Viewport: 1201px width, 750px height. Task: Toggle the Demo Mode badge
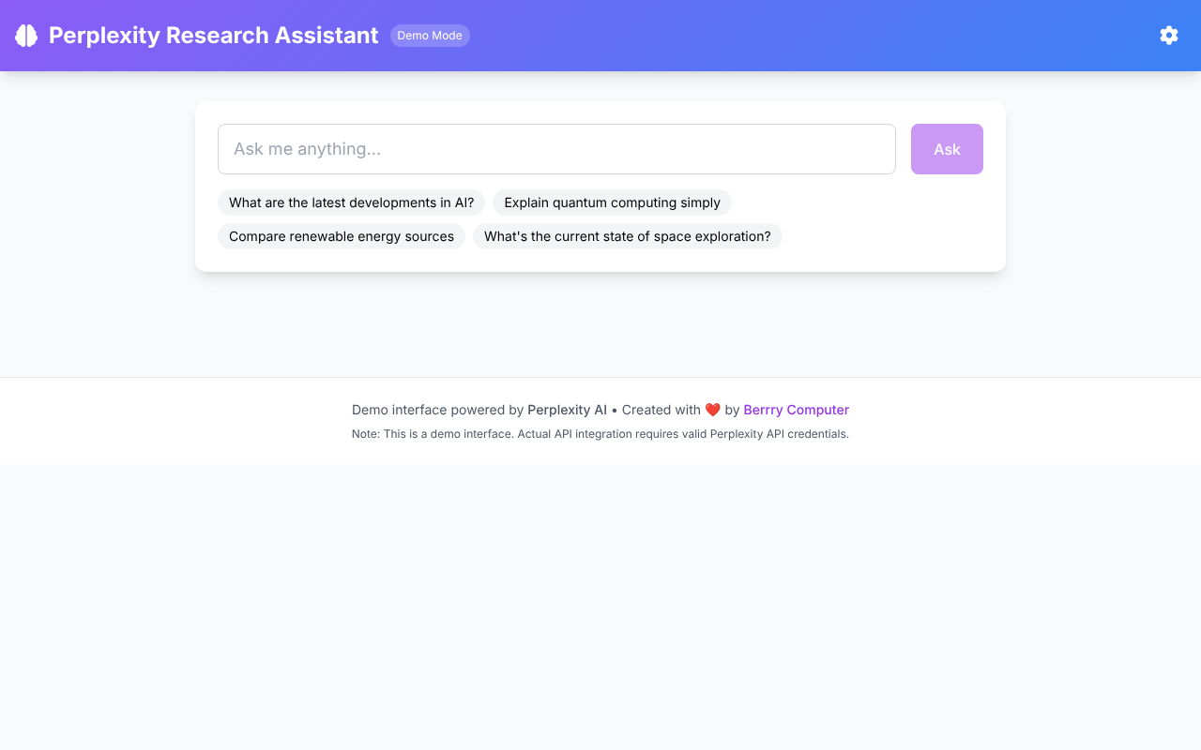tap(430, 35)
